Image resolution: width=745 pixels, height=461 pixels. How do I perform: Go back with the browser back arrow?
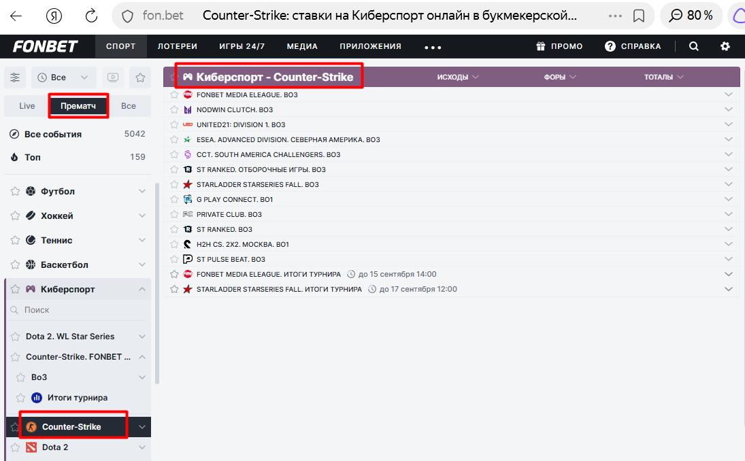coord(16,16)
